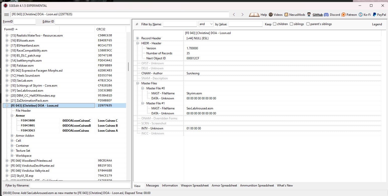
Task: Select VindictusDevilHunter.esl plugin
Action: pyautogui.click(x=32, y=166)
